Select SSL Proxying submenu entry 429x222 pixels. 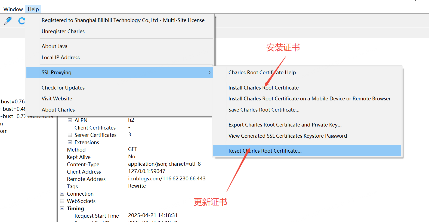click(x=119, y=72)
